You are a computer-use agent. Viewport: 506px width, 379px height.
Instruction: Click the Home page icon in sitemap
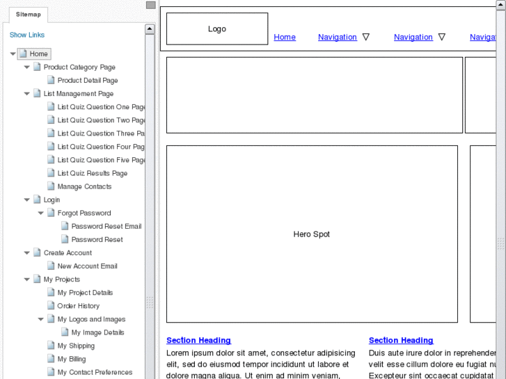pos(23,54)
